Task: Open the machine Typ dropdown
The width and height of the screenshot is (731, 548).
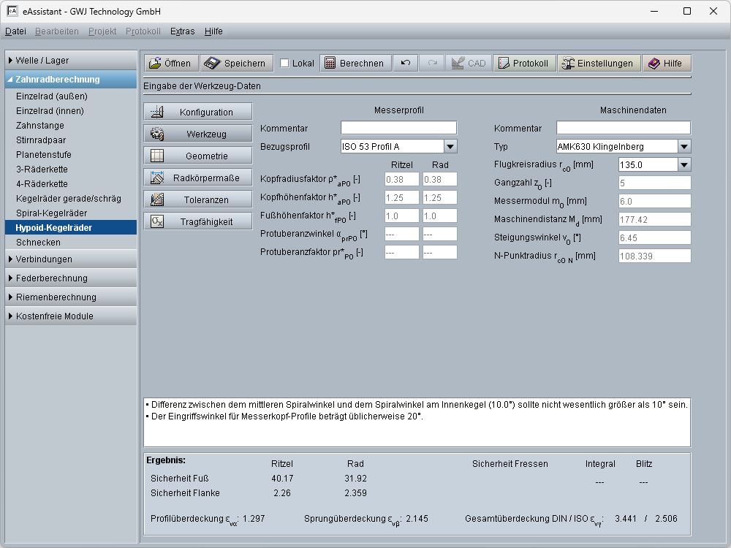Action: [683, 146]
